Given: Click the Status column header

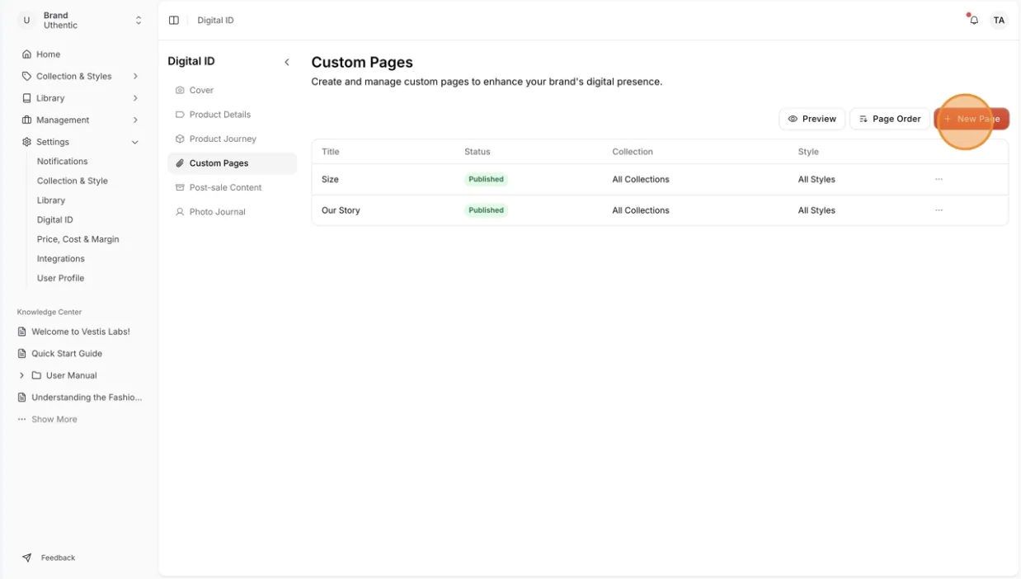Looking at the screenshot, I should click(x=478, y=152).
